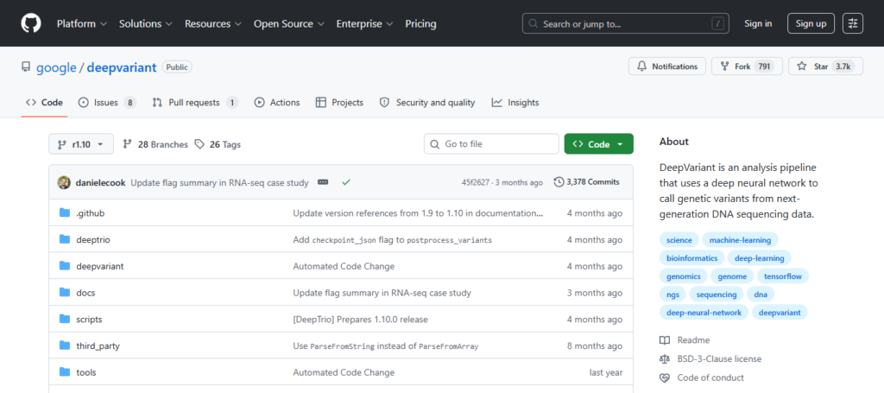Screen dimensions: 884x393
Task: Open the Pricing page
Action: coord(420,23)
